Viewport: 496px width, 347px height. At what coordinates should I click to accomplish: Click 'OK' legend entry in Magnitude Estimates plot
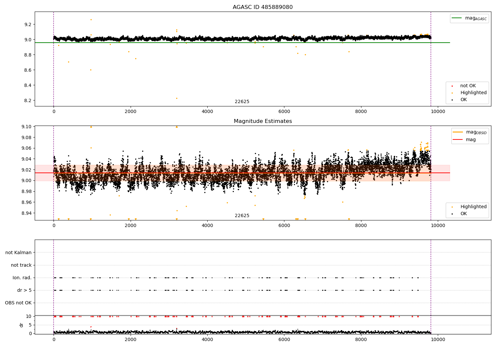pyautogui.click(x=460, y=214)
